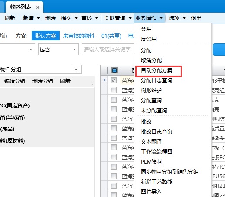This screenshot has width=225, height=197.
Task: Click the 审核 toolbar button
Action: 87,18
